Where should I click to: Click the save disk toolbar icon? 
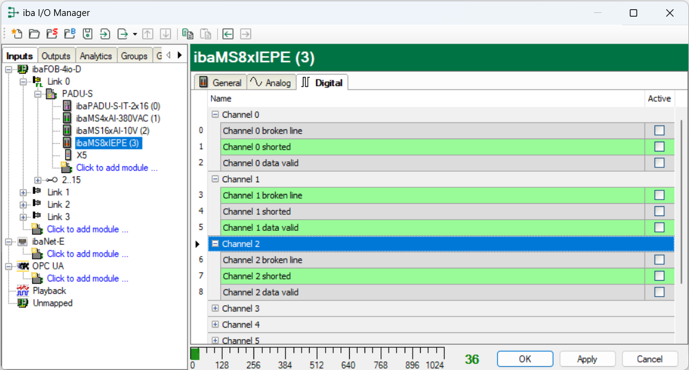[x=88, y=34]
